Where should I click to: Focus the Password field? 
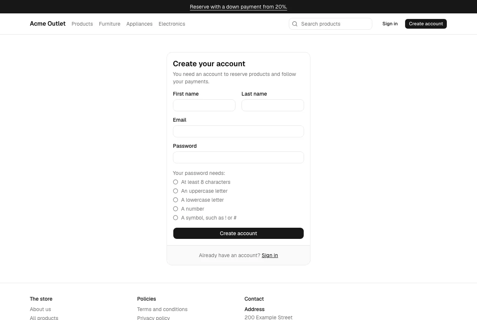238,157
